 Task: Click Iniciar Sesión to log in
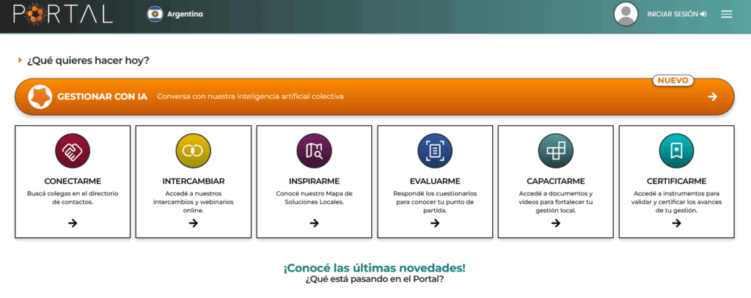pyautogui.click(x=676, y=14)
